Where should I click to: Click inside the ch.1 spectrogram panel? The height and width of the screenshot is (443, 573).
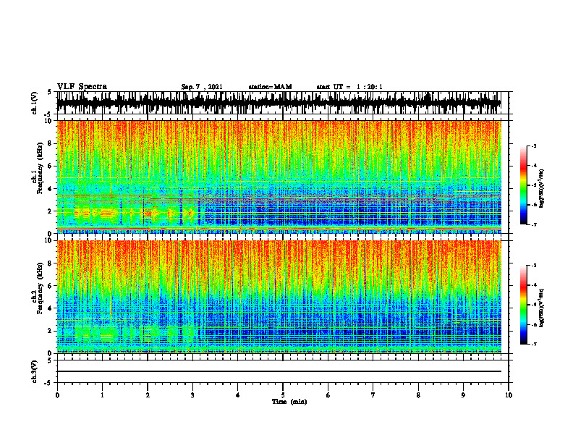click(279, 177)
